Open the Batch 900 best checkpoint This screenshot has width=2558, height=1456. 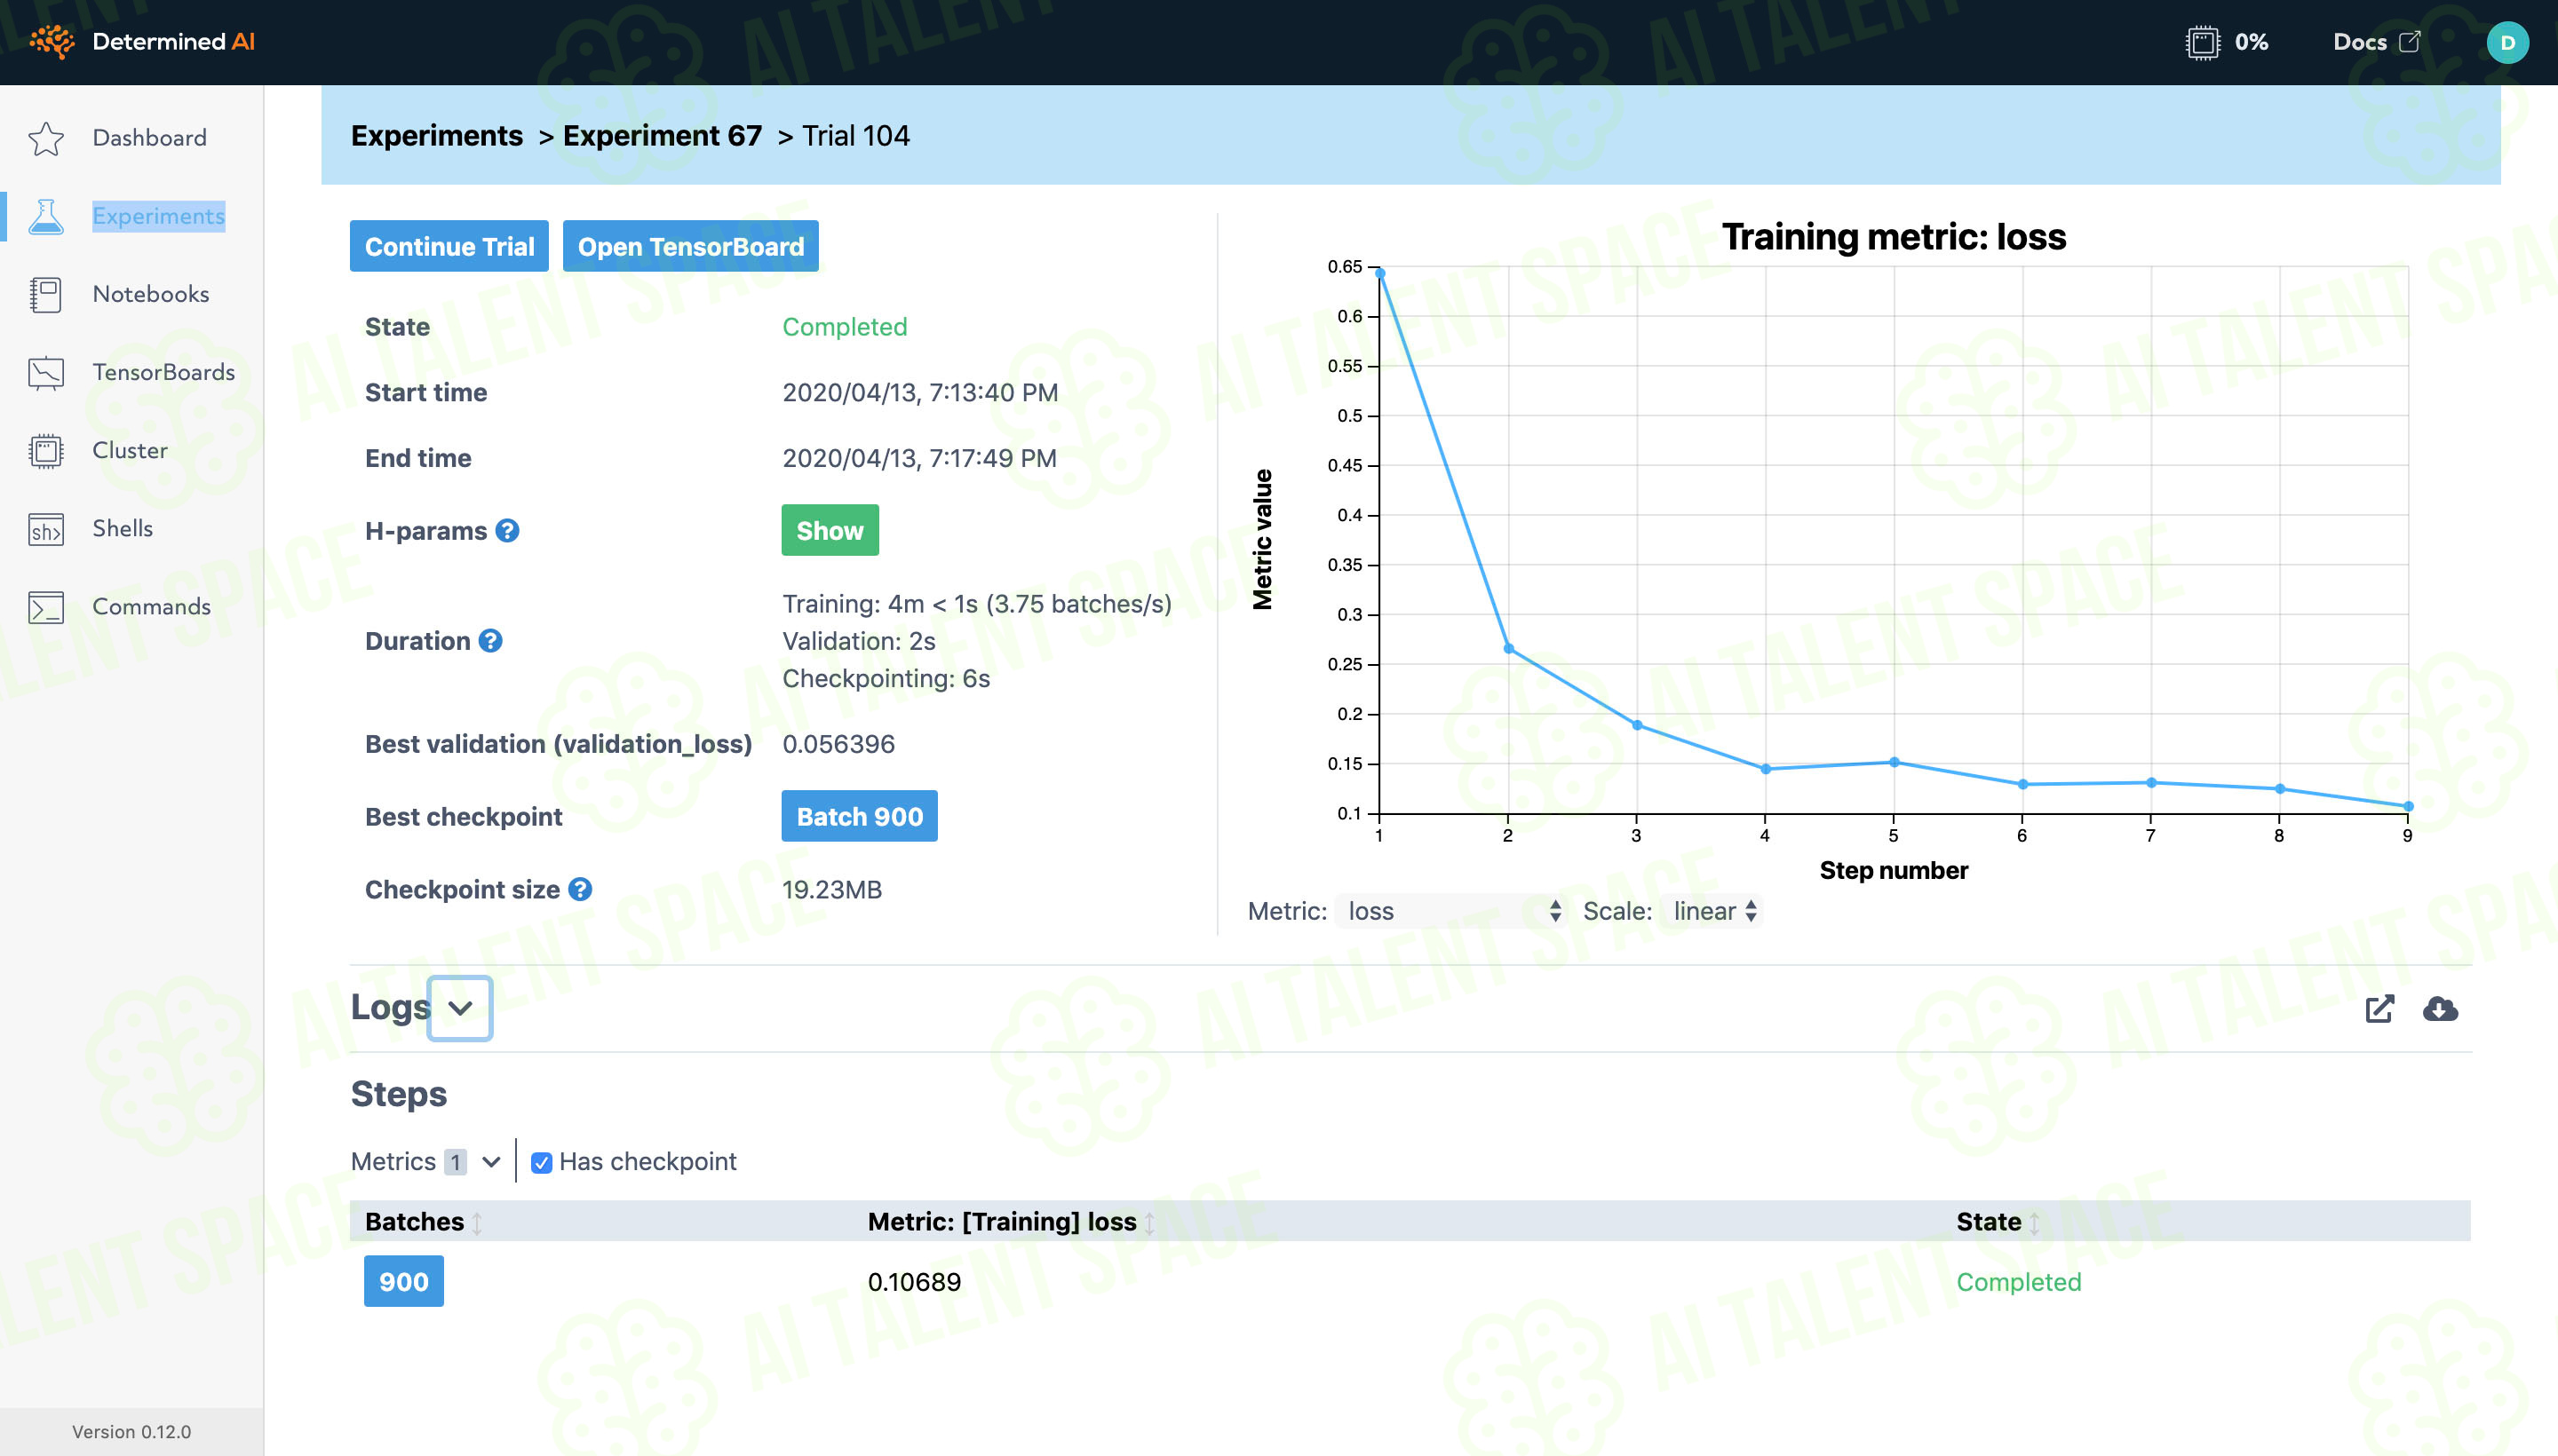tap(860, 816)
